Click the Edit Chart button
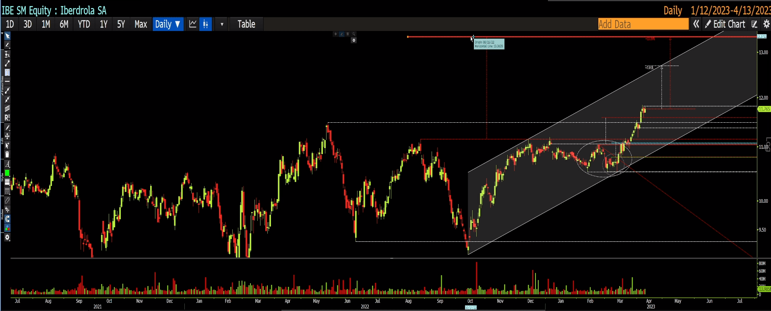The height and width of the screenshot is (311, 771). pyautogui.click(x=725, y=24)
